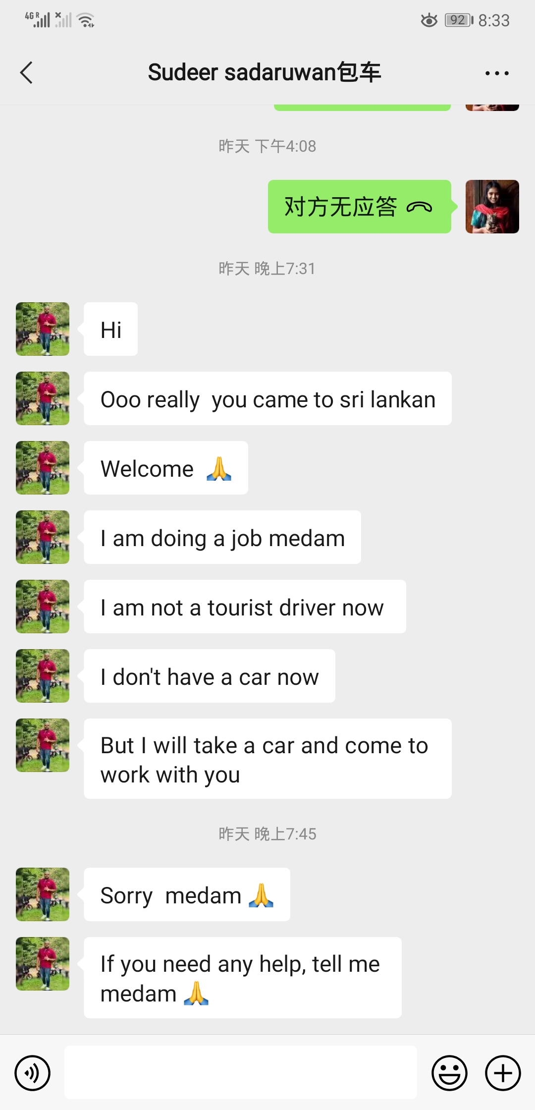535x1110 pixels.
Task: Tap the message text input field
Action: click(x=240, y=1073)
